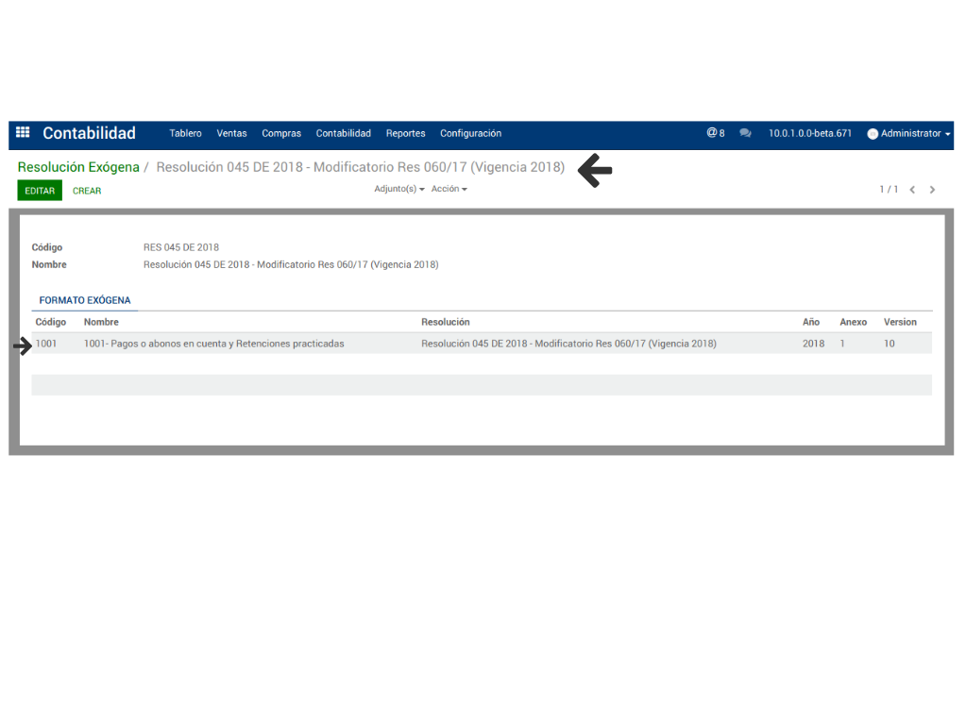Select the Formato Exógena tab

tap(85, 300)
